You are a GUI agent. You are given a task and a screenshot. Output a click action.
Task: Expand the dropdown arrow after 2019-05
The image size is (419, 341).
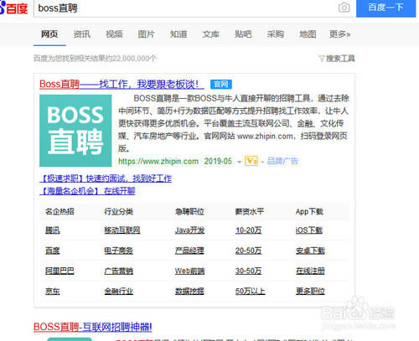pyautogui.click(x=239, y=162)
